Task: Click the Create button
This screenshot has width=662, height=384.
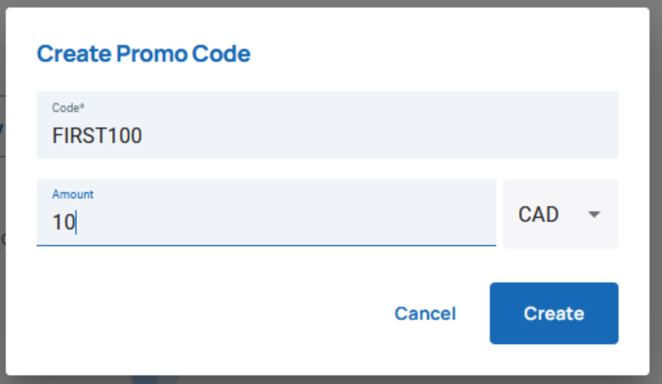Action: (554, 313)
